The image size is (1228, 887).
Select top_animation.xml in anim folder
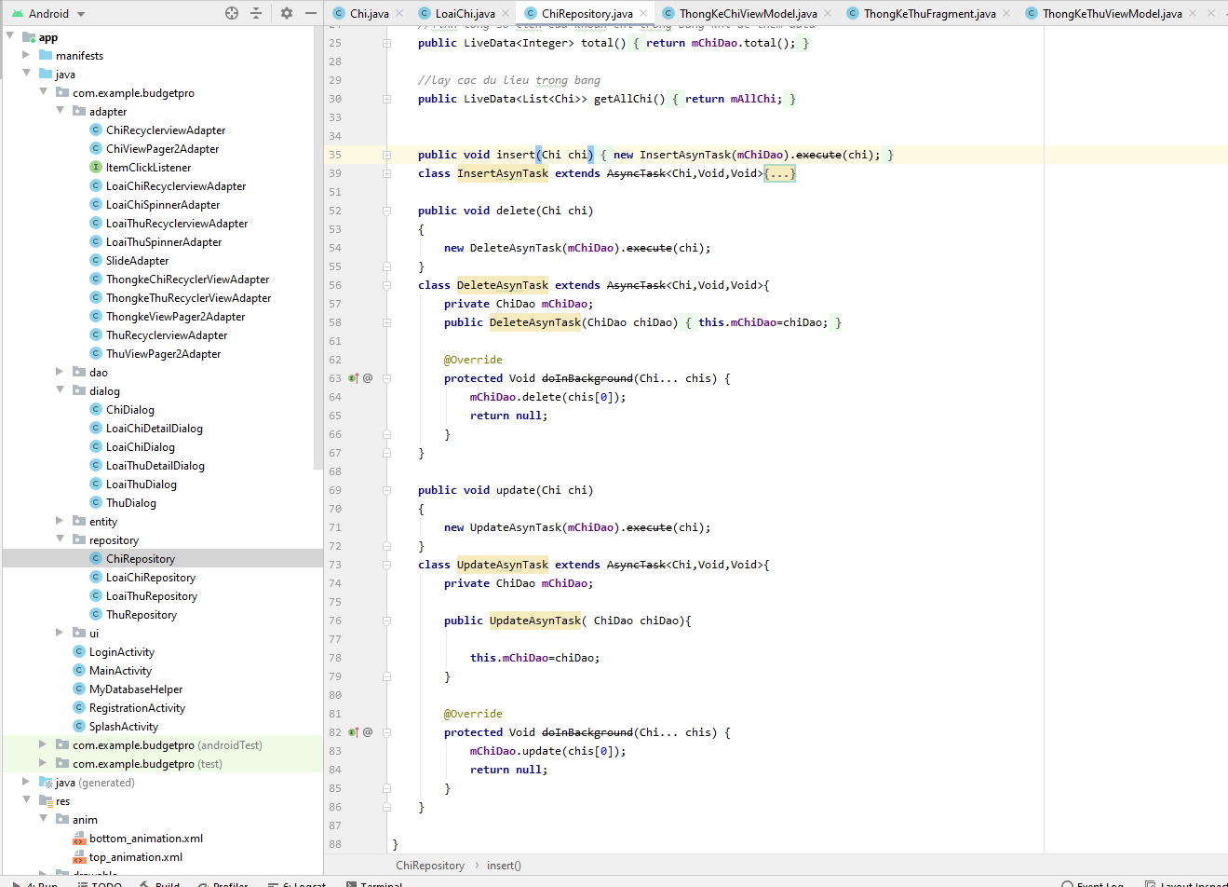[135, 856]
